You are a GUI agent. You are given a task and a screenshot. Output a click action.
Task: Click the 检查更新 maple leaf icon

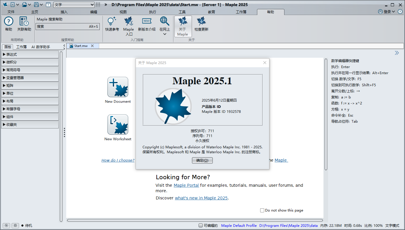(201, 22)
